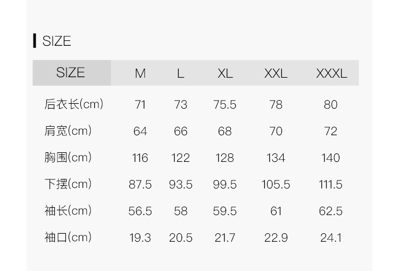This screenshot has width=399, height=271.
Task: Click the 袖口(cm) row label
Action: (x=68, y=237)
